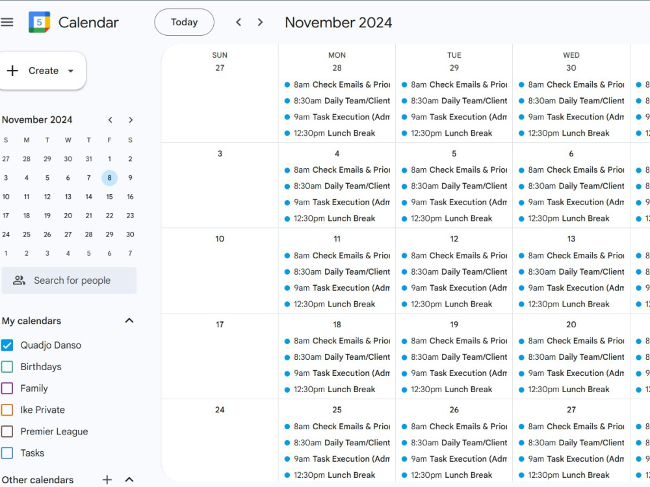The height and width of the screenshot is (487, 650).
Task: Open Monday 18 Check Emails event
Action: point(337,341)
